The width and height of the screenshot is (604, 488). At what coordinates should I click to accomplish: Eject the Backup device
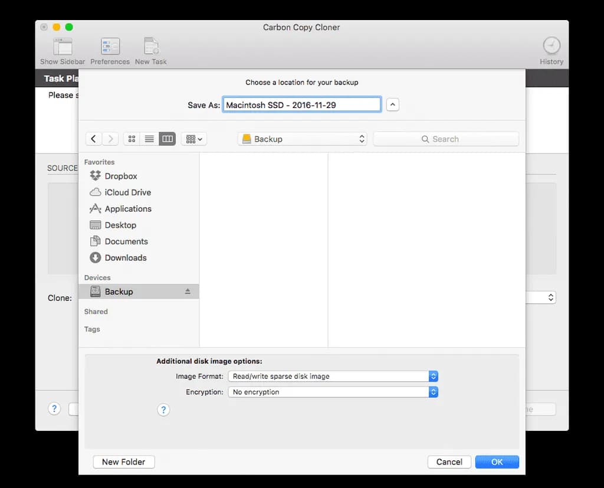pos(188,292)
